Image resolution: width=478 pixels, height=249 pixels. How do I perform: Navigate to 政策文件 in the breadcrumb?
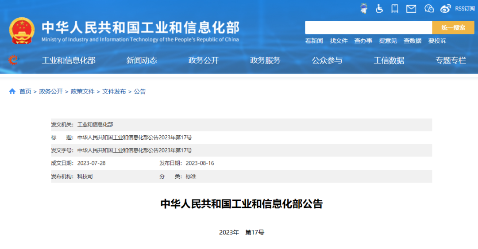pos(83,92)
